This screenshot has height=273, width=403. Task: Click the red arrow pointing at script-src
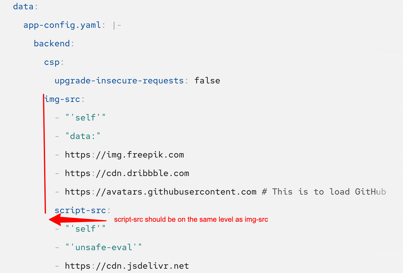(77, 220)
